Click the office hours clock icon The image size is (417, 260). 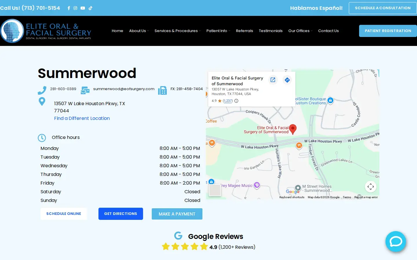tap(42, 138)
